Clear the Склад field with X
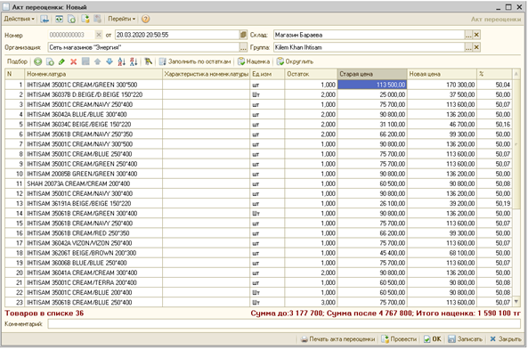This screenshot has width=528, height=350. (x=476, y=35)
